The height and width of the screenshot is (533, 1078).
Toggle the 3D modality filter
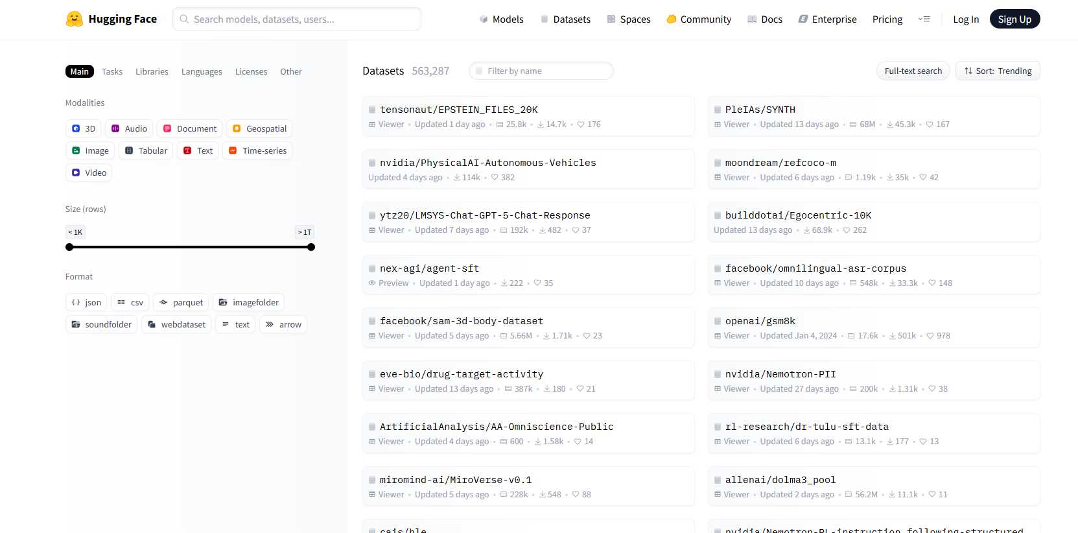point(83,128)
